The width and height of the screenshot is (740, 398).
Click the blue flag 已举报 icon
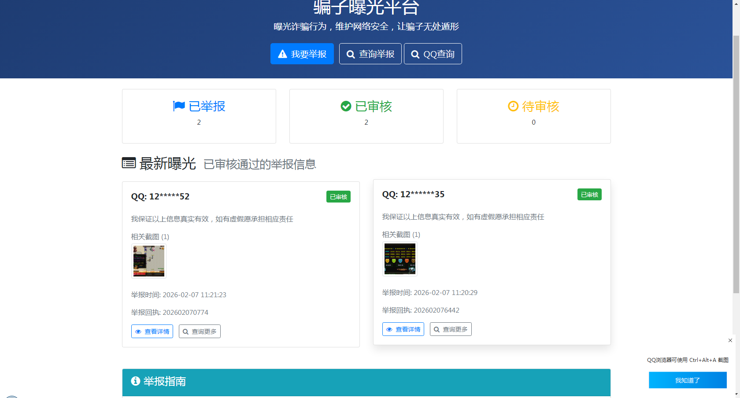tap(179, 106)
